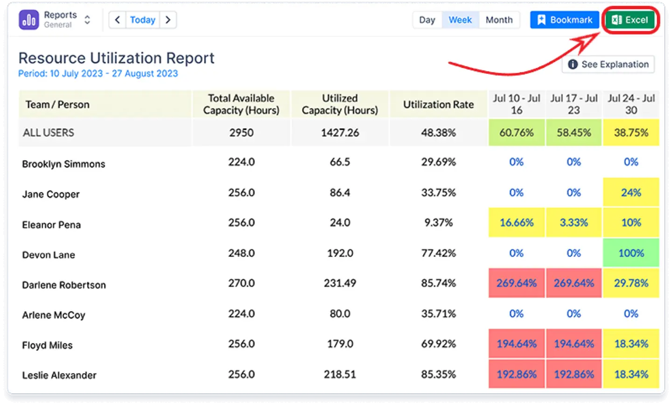Click Devon Lane's green 100% cell
The height and width of the screenshot is (406, 672).
631,253
